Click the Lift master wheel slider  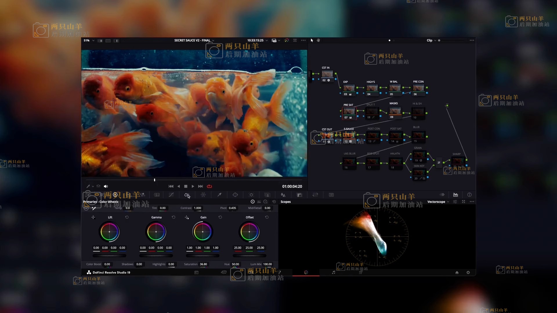(109, 256)
